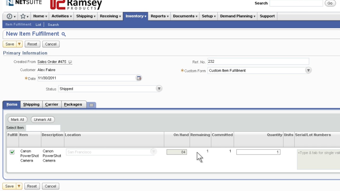Click the top Reset button
The width and height of the screenshot is (340, 191).
[x=32, y=44]
